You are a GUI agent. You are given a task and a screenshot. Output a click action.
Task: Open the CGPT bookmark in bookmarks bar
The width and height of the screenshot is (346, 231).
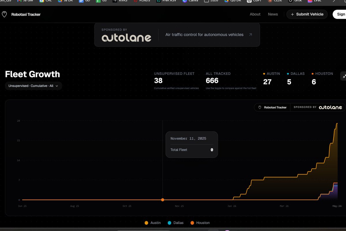pos(254,1)
